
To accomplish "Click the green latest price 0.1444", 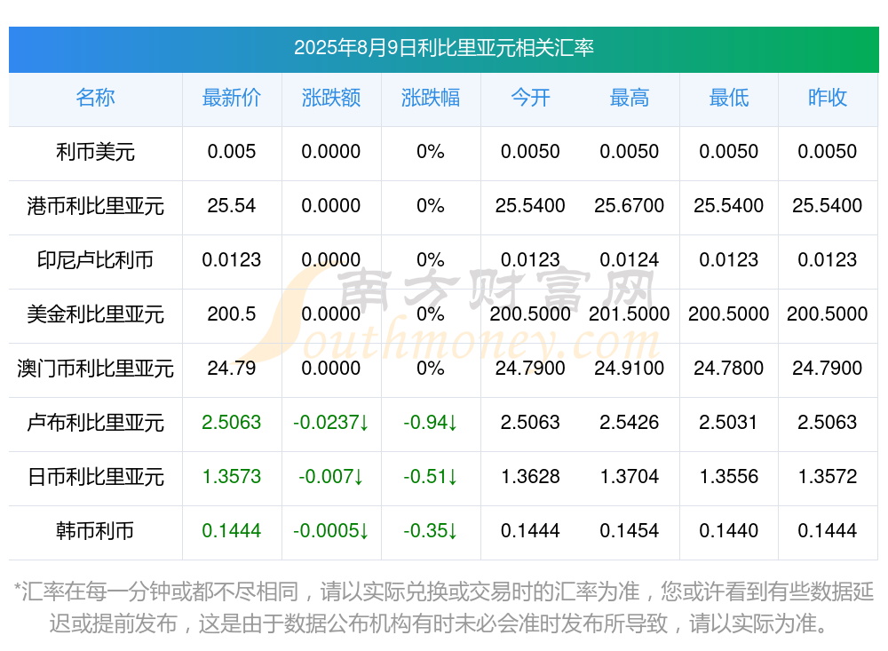I will click(232, 531).
